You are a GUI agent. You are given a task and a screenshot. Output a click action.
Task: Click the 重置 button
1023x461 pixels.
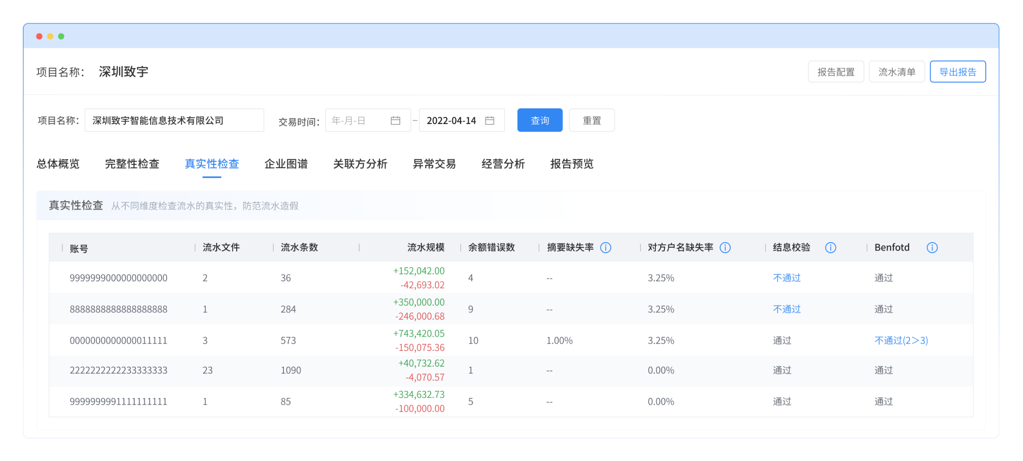tap(591, 121)
